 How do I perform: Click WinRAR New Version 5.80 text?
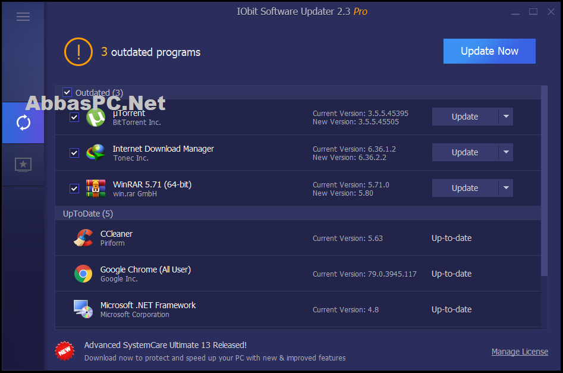click(342, 193)
